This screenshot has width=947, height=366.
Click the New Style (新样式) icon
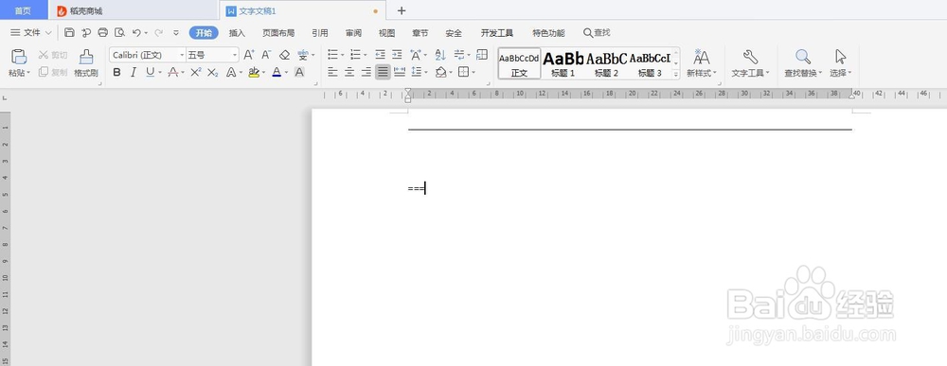[701, 58]
